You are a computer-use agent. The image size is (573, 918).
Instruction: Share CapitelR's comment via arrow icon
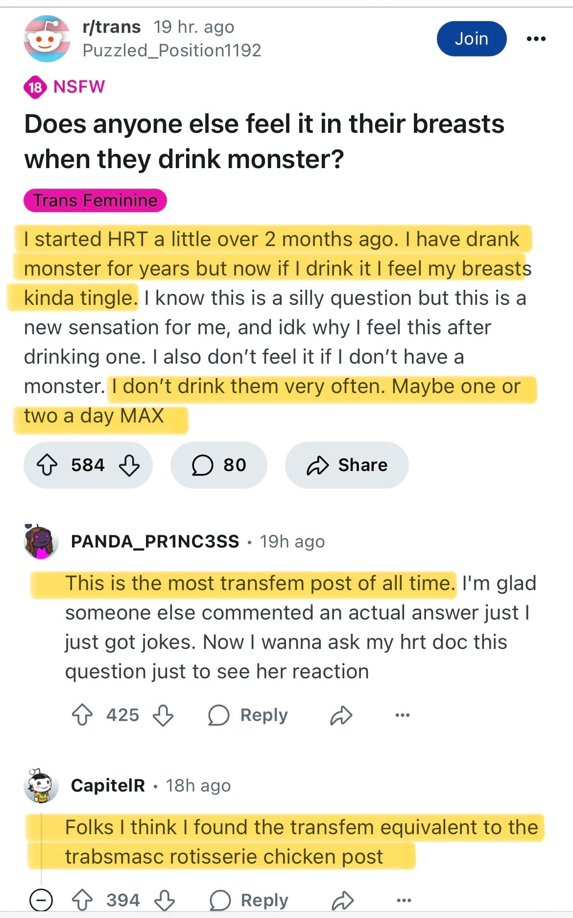(343, 900)
